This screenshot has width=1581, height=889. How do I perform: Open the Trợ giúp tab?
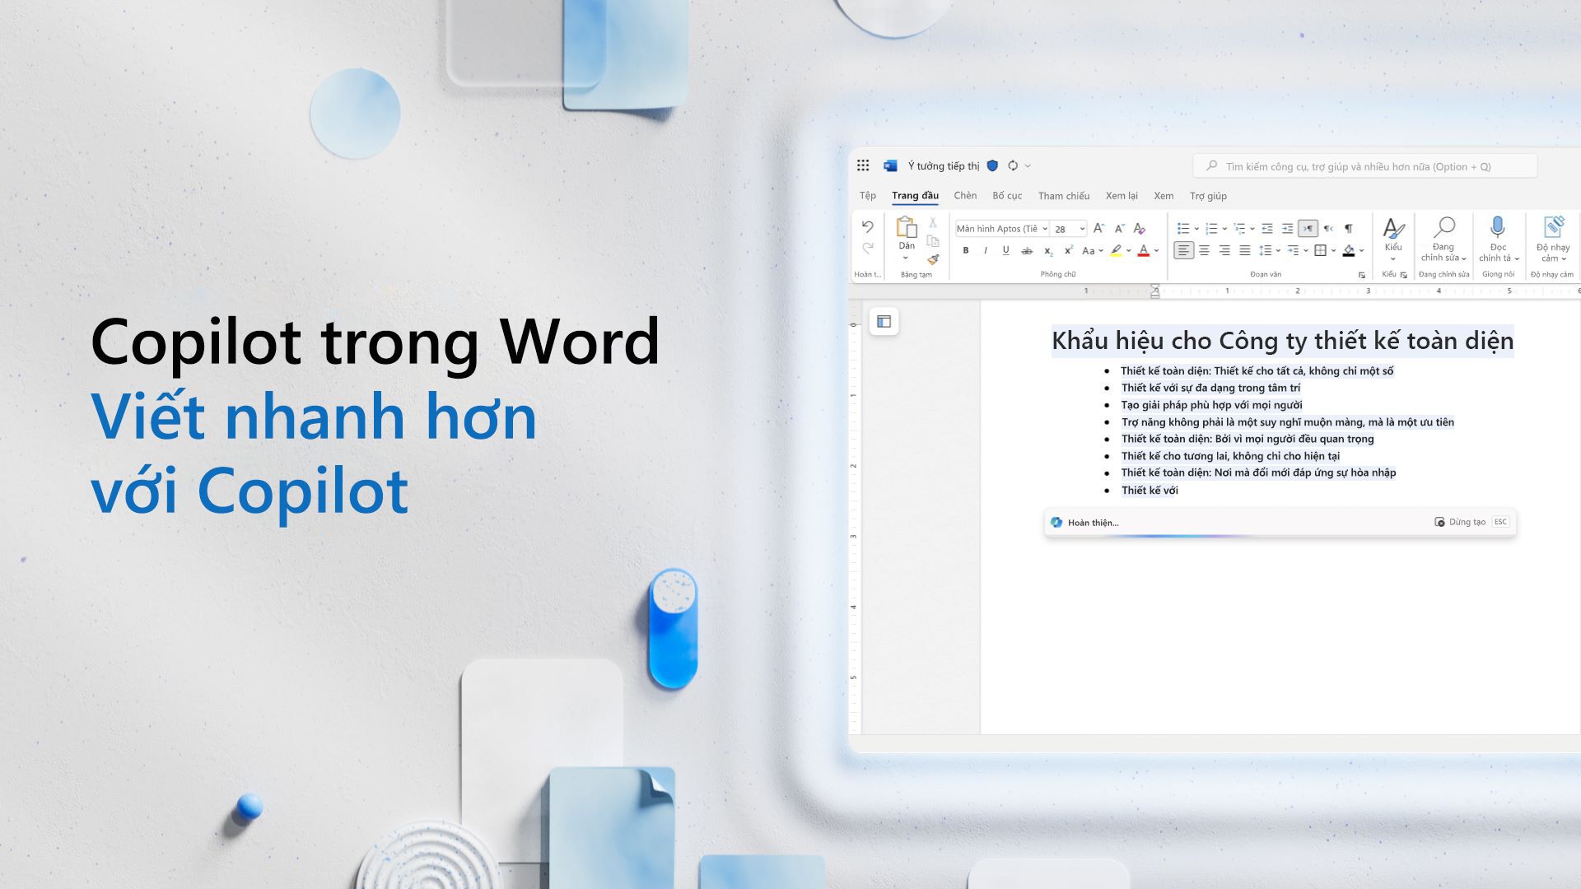1208,196
